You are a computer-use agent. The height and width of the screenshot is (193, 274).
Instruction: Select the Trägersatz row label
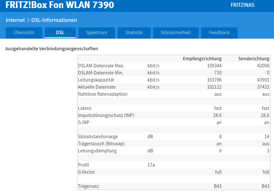click(88, 186)
